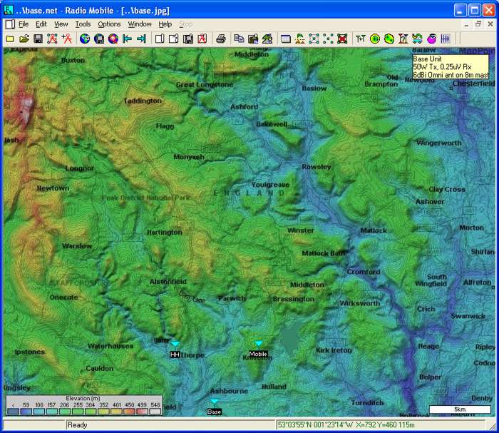Click the 5km scale bar
This screenshot has height=433, width=499.
[x=460, y=409]
